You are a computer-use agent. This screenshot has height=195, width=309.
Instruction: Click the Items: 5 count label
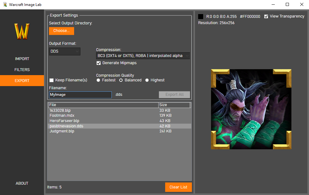click(54, 187)
